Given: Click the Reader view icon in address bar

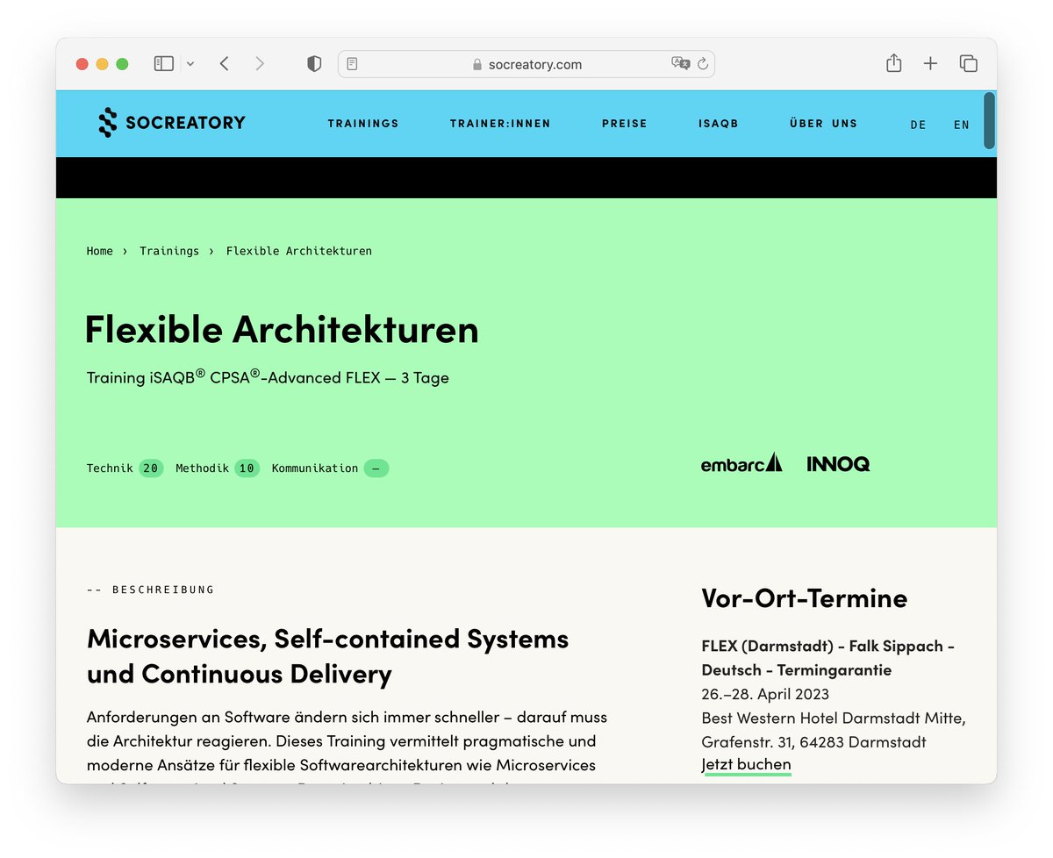Looking at the screenshot, I should [x=353, y=63].
